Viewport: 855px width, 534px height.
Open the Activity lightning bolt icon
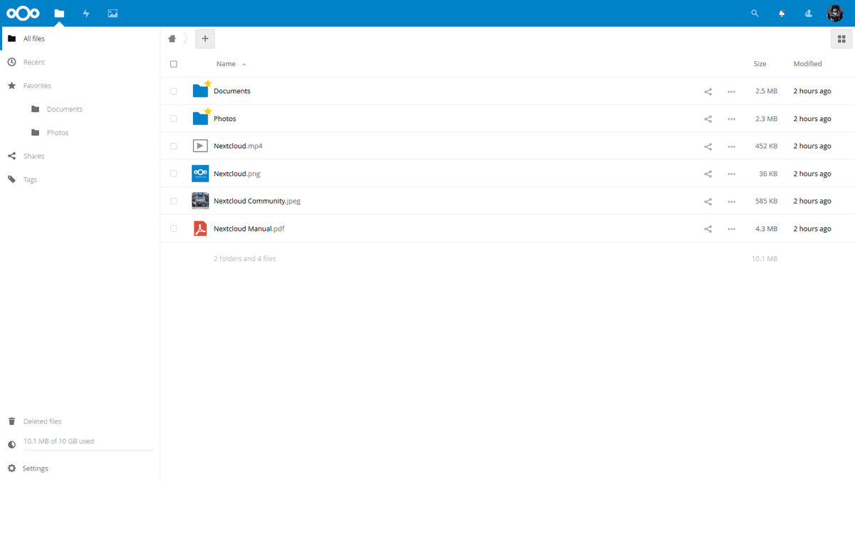pos(86,14)
